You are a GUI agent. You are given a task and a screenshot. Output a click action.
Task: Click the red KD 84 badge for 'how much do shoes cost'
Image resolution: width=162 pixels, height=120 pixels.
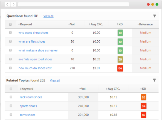120,68
